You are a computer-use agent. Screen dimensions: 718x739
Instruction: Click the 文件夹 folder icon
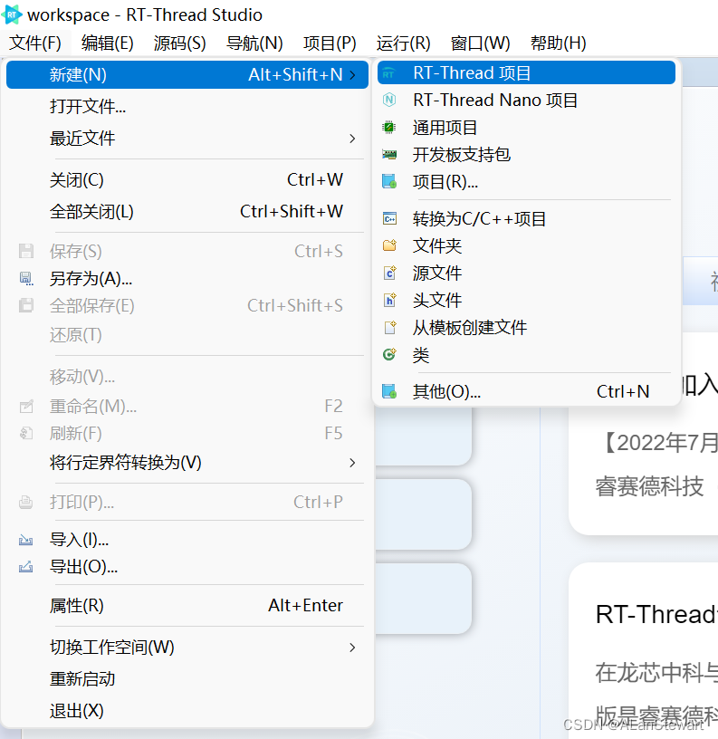389,245
